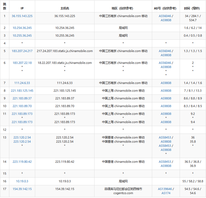This screenshot has height=198, width=206.
Task: Open IP link 10.255.36.245
Action: (22, 36)
